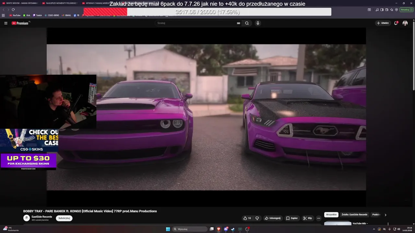Viewport: 415px width, 233px height.
Task: Open the account avatar menu
Action: tap(405, 23)
